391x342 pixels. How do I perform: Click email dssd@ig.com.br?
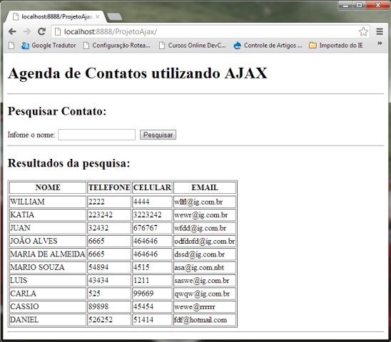[x=200, y=254]
